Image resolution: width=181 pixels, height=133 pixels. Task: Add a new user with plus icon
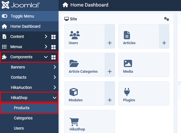110,43
